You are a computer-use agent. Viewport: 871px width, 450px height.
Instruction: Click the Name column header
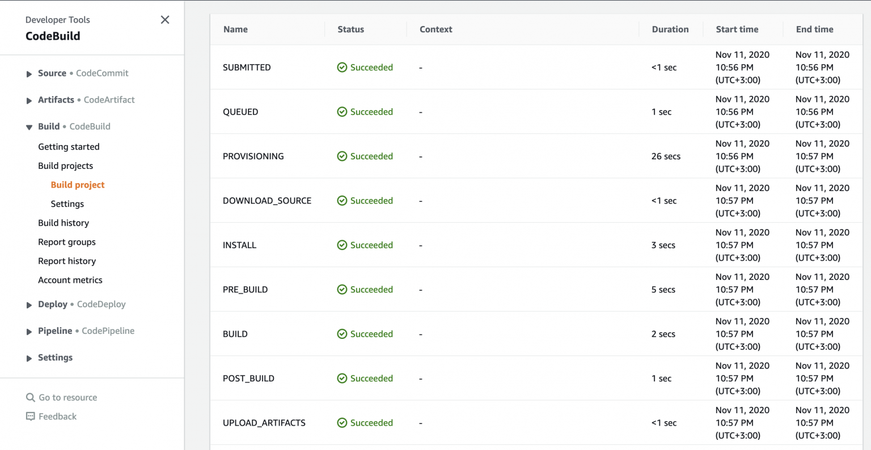click(235, 29)
